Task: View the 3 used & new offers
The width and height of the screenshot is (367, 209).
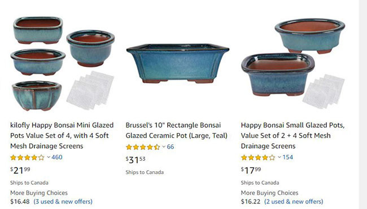Action: (63, 202)
